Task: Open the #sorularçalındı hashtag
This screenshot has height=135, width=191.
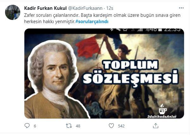Action: 92,22
